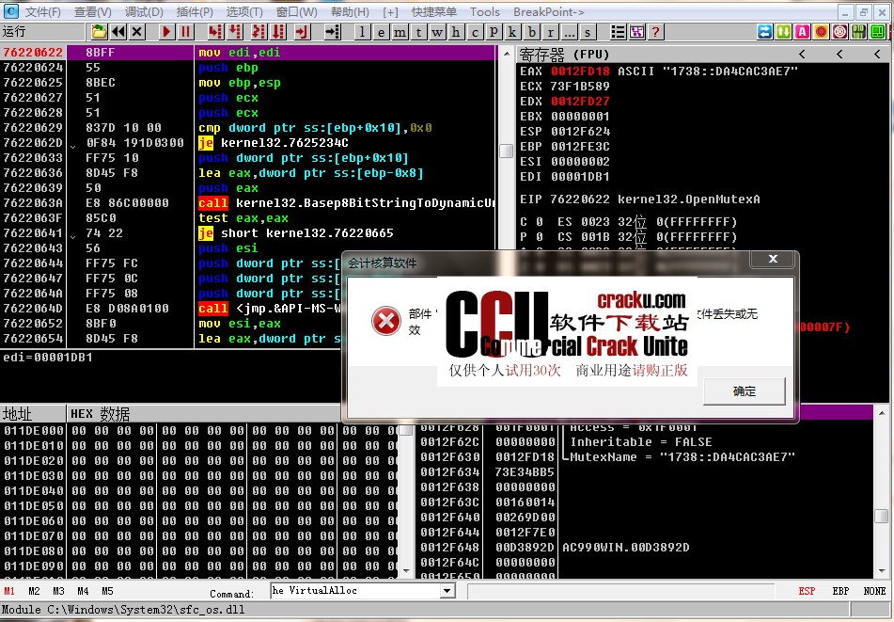Click the disassembly scrollbar up arrow
Image resolution: width=894 pixels, height=622 pixels.
(506, 54)
